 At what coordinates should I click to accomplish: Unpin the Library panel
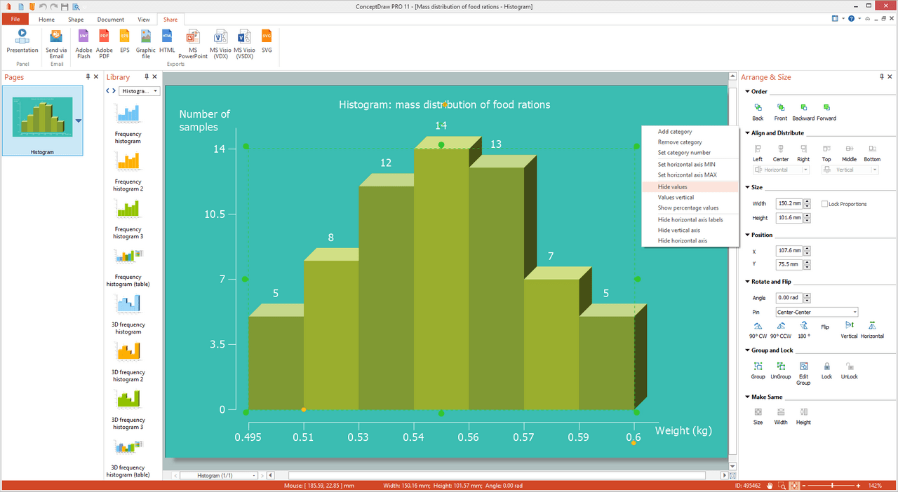(146, 76)
